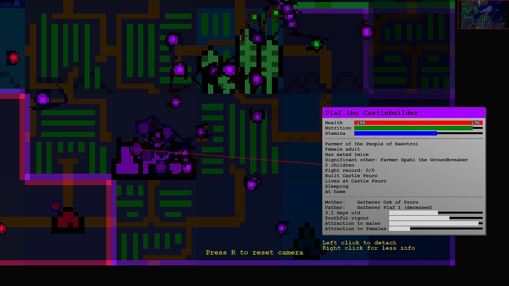
Task: Click the isolated bright green creature right of tree
Action: [316, 44]
